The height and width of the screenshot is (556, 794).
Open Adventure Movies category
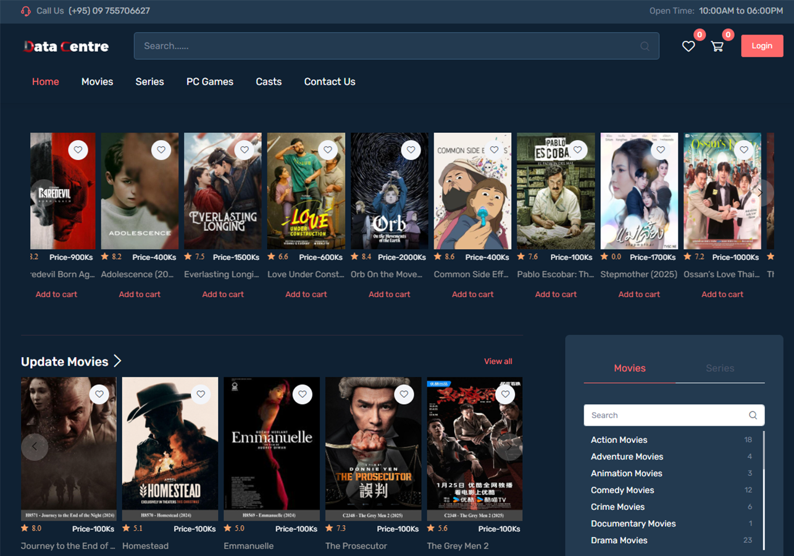coord(627,457)
